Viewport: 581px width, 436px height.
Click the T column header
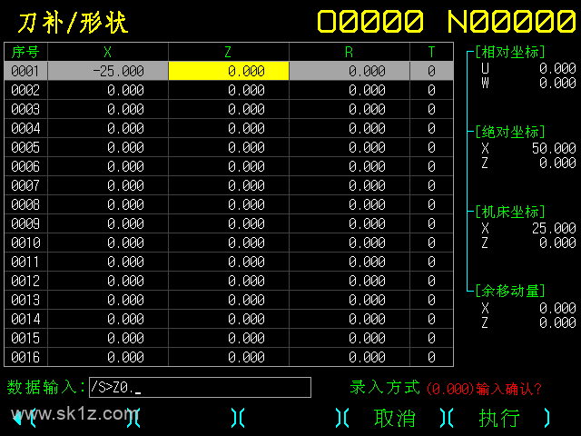432,52
